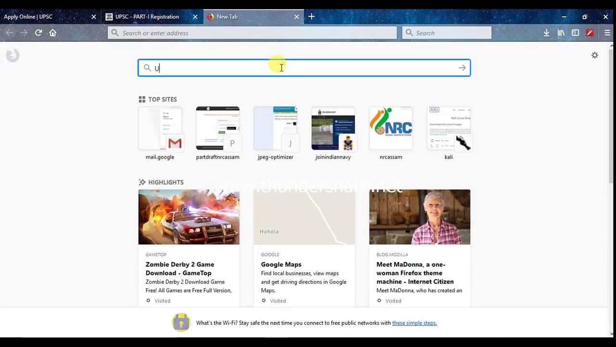Click the MaDonna photo thumbnail
This screenshot has height=347, width=616.
[420, 217]
